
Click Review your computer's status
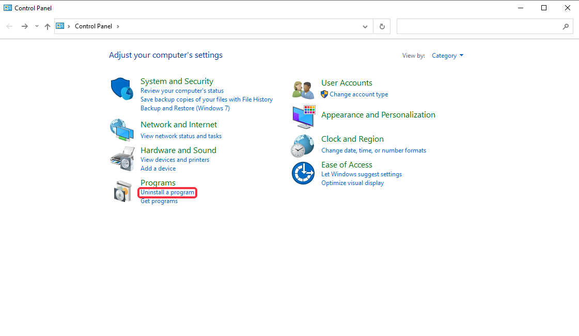click(x=182, y=91)
